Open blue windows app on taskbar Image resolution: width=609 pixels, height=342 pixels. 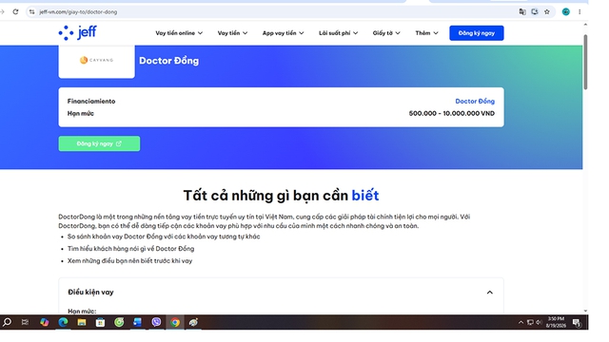(137, 322)
